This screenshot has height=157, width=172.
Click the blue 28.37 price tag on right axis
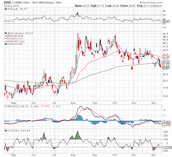[166, 62]
